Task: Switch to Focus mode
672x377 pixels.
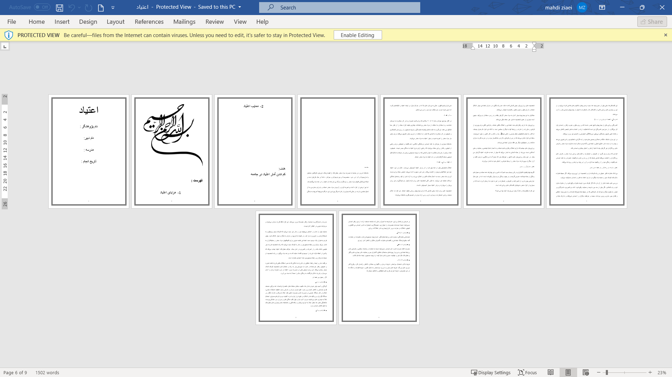Action: click(527, 372)
